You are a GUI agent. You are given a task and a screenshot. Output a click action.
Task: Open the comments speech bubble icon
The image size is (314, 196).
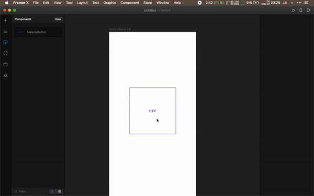pos(308,10)
